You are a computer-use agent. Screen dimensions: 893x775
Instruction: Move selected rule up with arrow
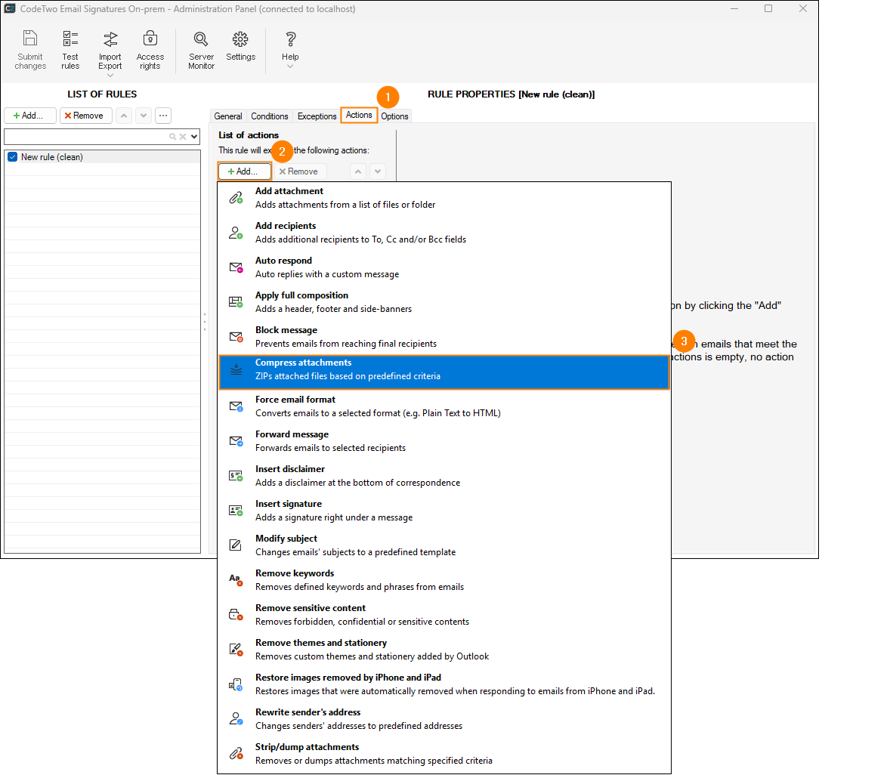tap(124, 116)
